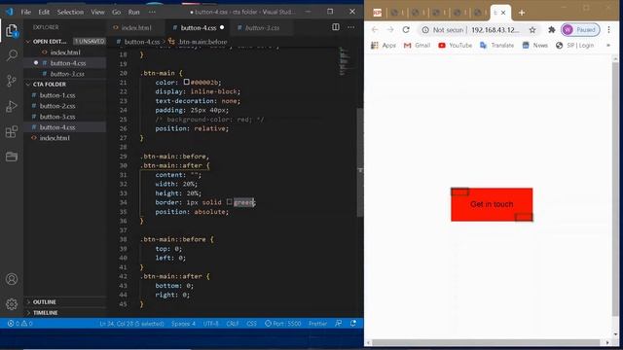The height and width of the screenshot is (350, 623).
Task: Open the Source Control view
Action: (x=12, y=81)
